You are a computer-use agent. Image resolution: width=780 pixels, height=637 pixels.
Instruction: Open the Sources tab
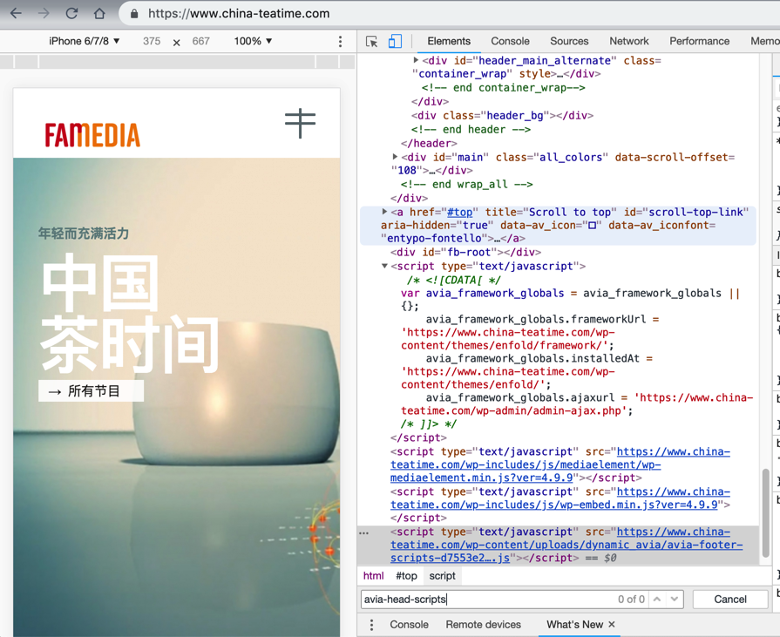tap(569, 41)
